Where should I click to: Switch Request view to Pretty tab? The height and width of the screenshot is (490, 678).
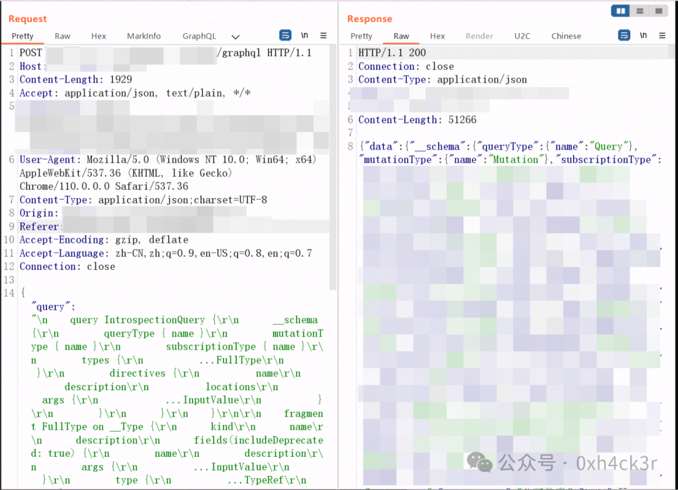(x=23, y=36)
